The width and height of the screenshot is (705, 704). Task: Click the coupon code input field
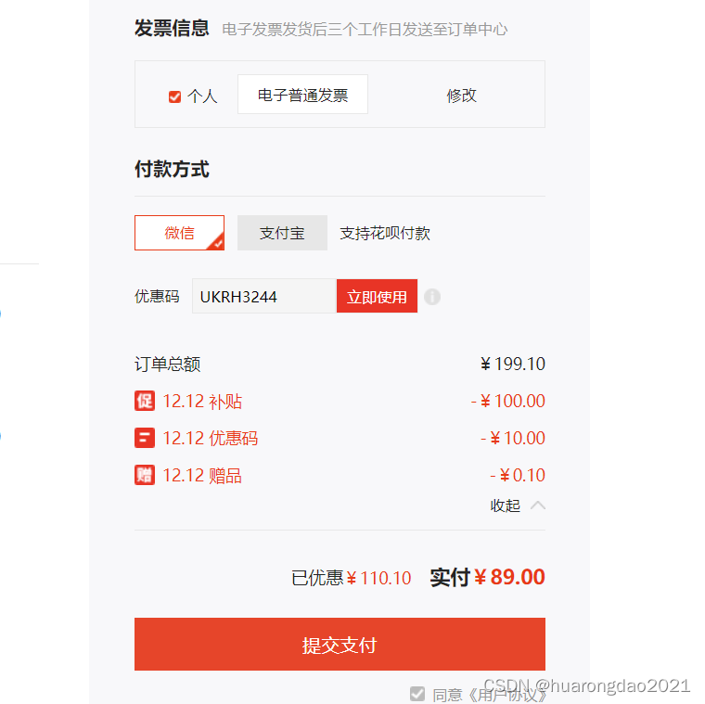pyautogui.click(x=263, y=297)
